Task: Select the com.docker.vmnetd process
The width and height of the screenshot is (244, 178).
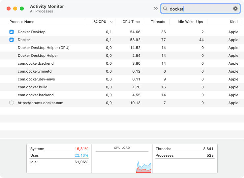Action: (x=122, y=71)
